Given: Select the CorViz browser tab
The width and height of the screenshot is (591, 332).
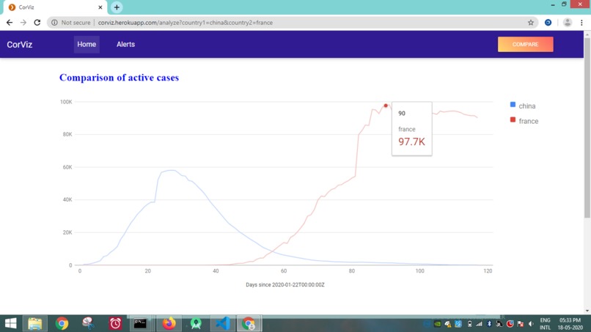Looking at the screenshot, I should coord(56,7).
